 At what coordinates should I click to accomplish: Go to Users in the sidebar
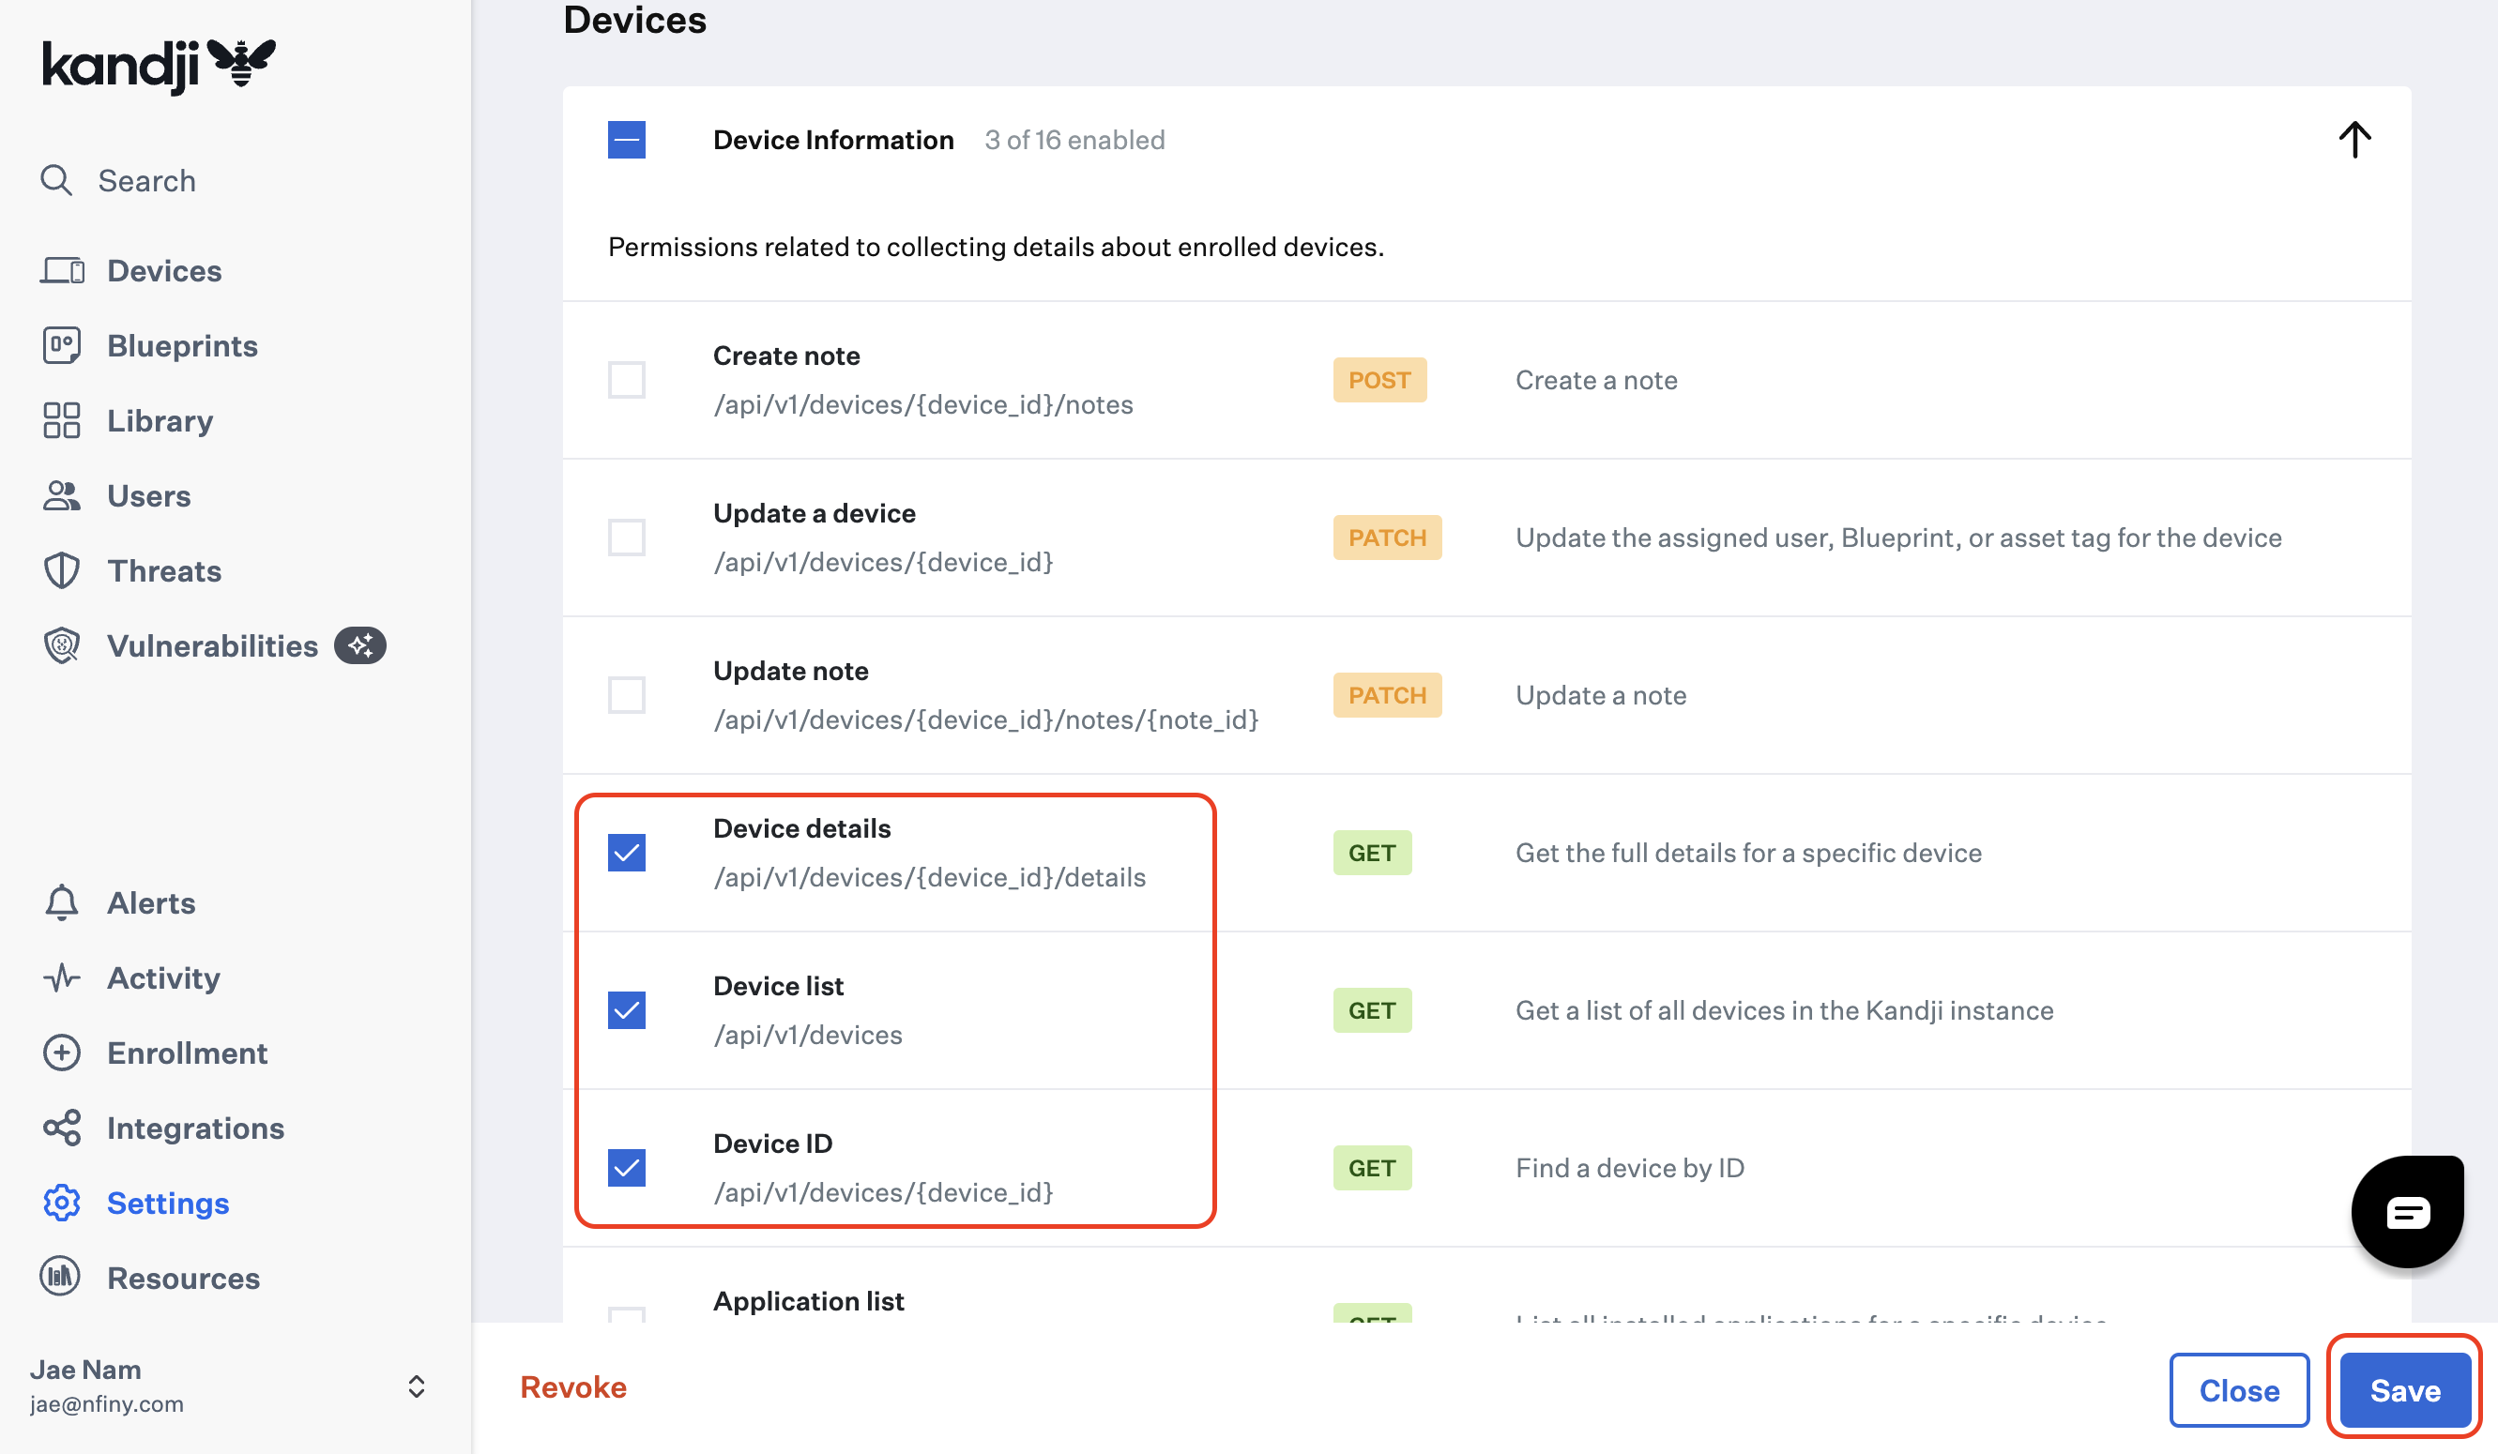148,495
